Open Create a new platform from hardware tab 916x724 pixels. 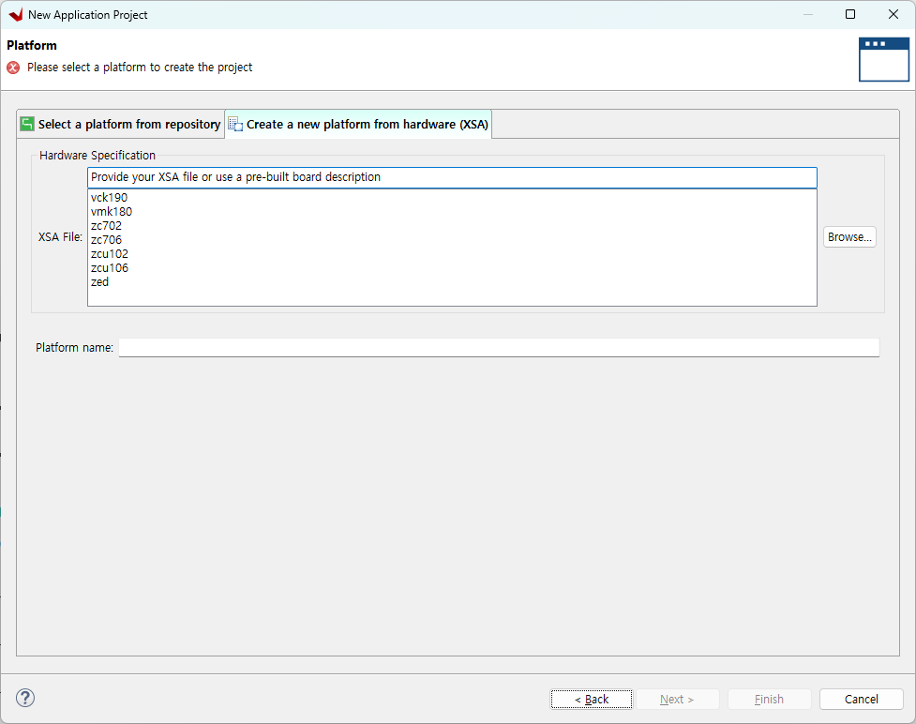pos(358,125)
